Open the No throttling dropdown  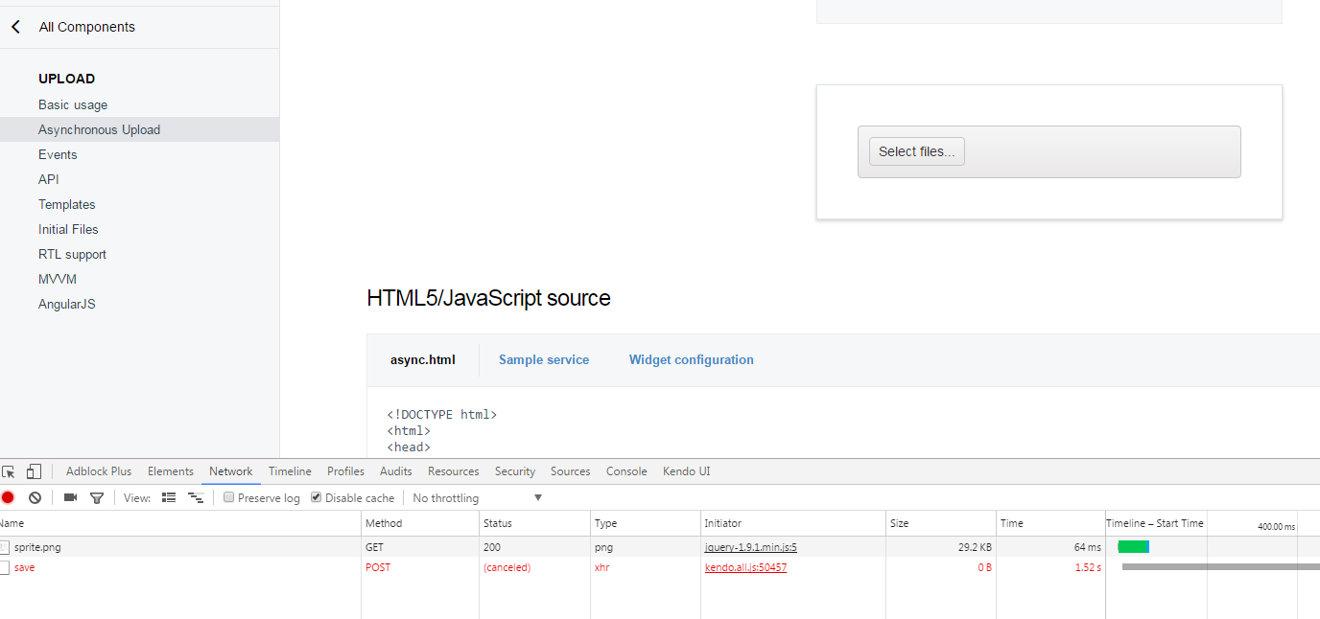[478, 498]
